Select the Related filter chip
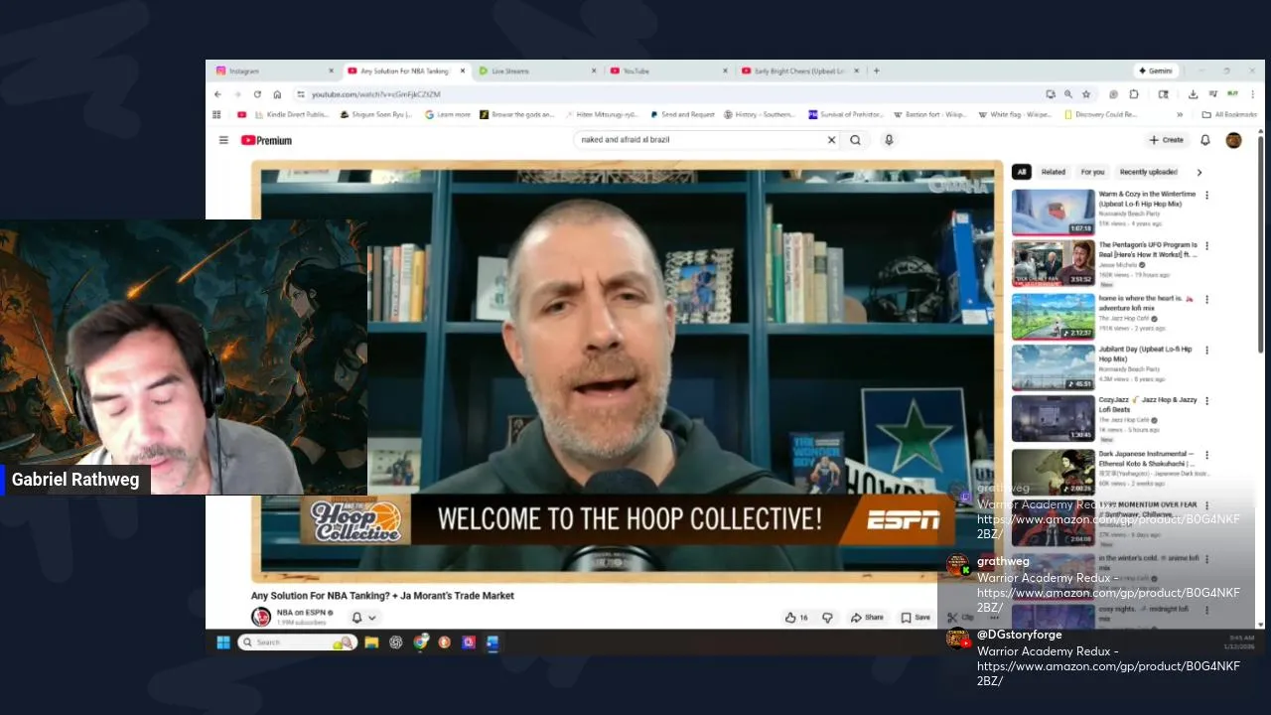 (1054, 172)
